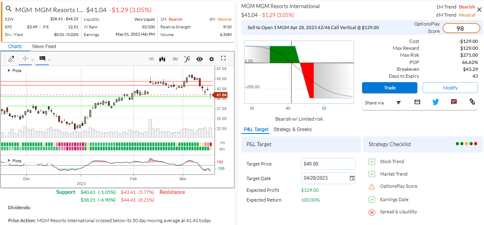Click the chart annotation comment tool
The image size is (484, 225).
(42, 58)
